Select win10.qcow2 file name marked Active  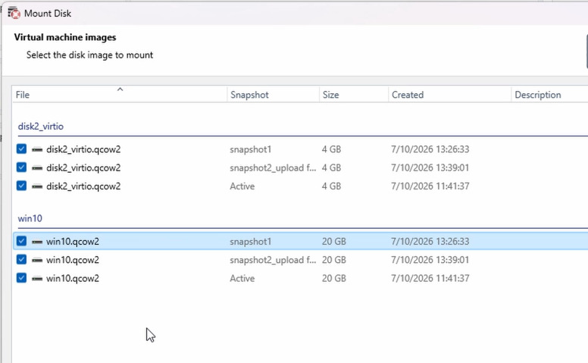pos(73,278)
